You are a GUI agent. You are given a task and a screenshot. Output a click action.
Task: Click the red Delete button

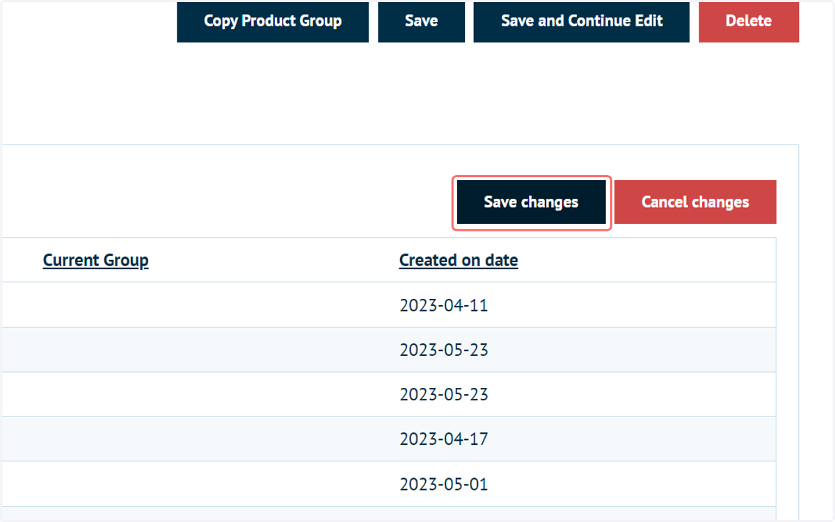coord(749,22)
